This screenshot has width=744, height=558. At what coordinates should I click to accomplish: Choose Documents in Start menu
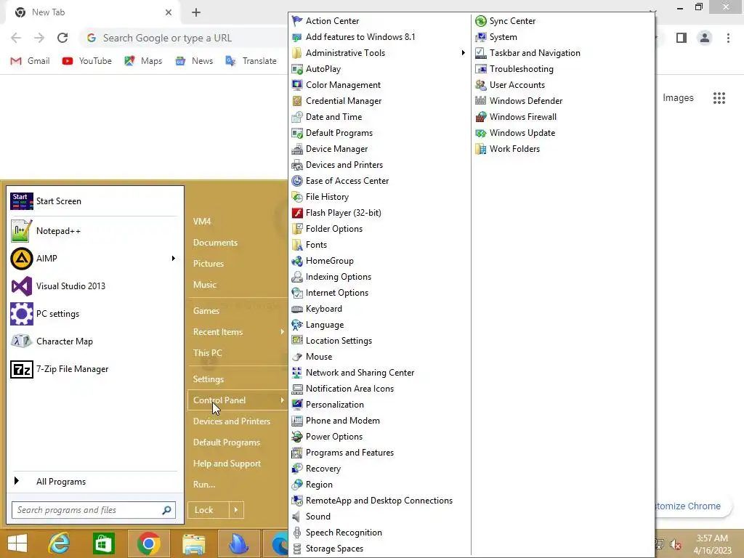tap(215, 243)
